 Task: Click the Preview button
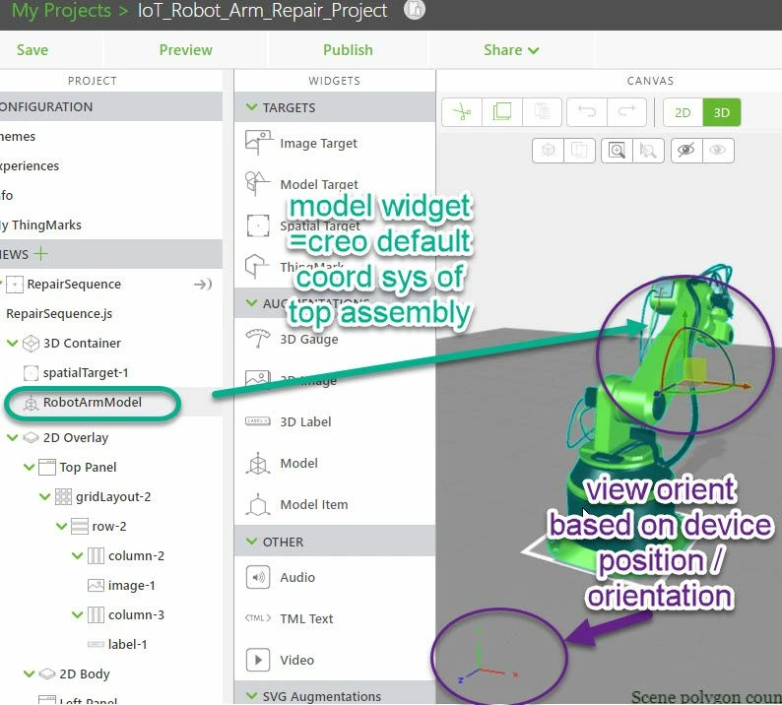click(x=185, y=50)
